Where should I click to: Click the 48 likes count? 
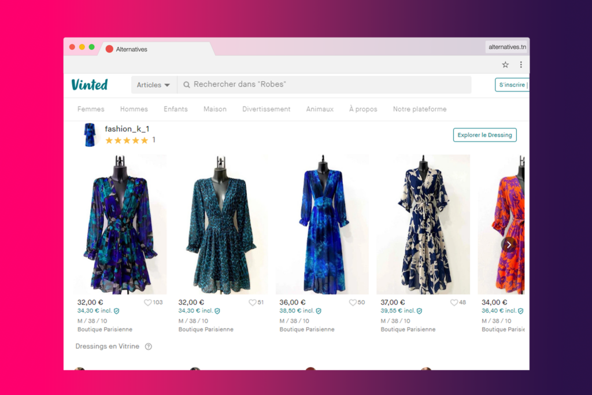462,302
